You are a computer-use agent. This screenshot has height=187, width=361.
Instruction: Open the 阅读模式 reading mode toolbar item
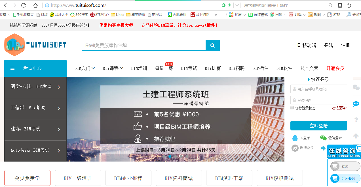(258, 15)
